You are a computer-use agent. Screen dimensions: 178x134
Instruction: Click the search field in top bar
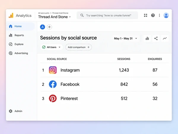pyautogui.click(x=107, y=15)
